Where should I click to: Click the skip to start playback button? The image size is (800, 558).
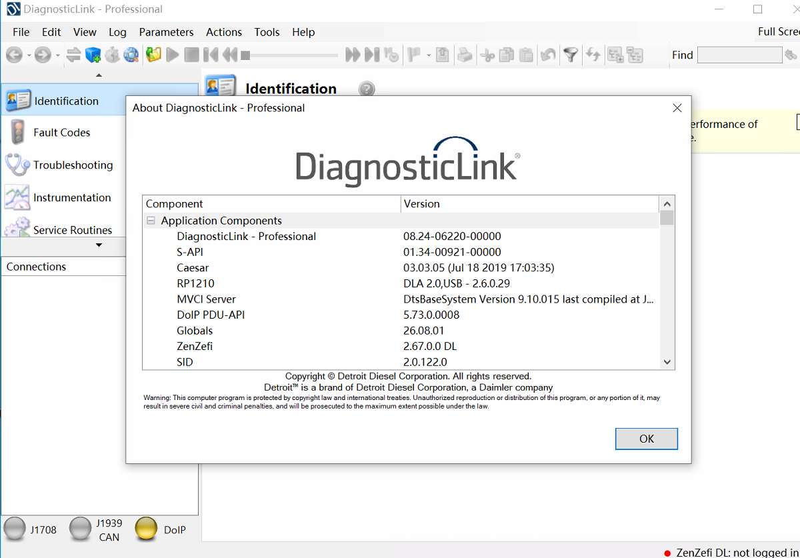211,55
